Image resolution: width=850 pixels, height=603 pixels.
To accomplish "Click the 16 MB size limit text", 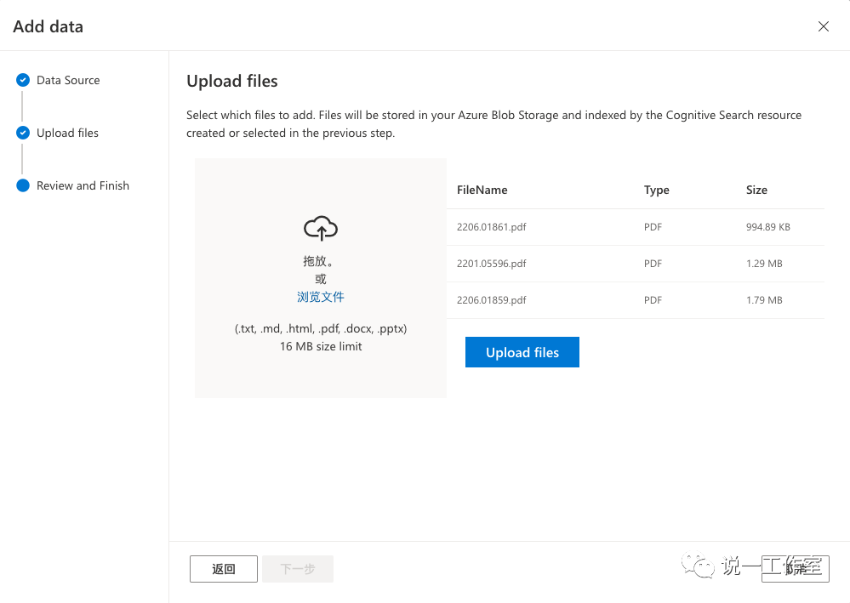I will 321,346.
